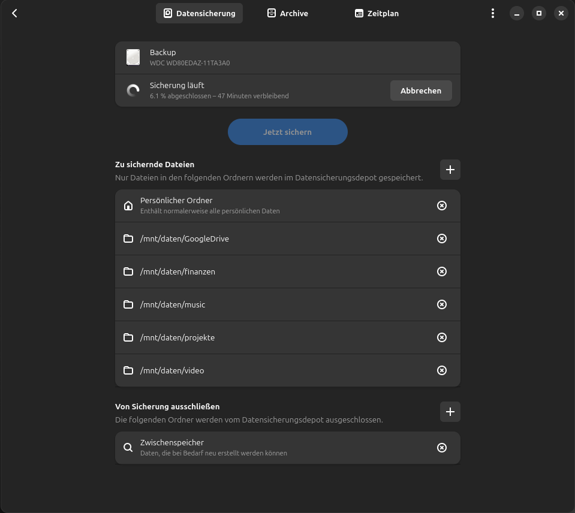Open the Archive tab
The image size is (575, 513).
(x=288, y=14)
